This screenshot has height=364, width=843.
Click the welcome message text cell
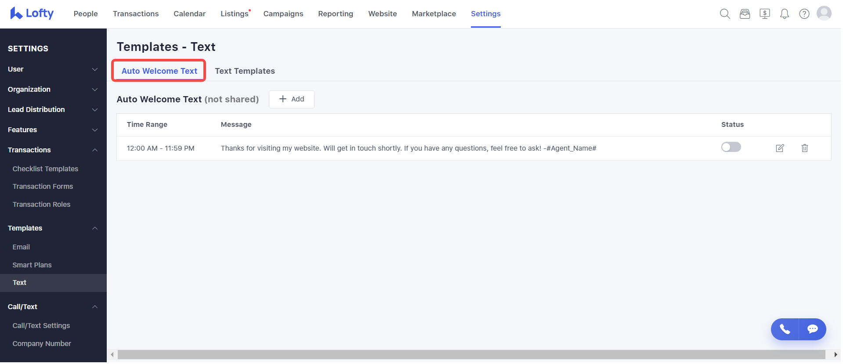click(409, 148)
